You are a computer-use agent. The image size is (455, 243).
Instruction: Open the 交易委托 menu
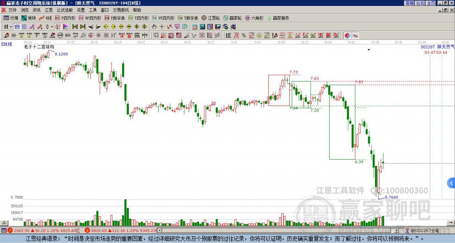[x=121, y=10]
